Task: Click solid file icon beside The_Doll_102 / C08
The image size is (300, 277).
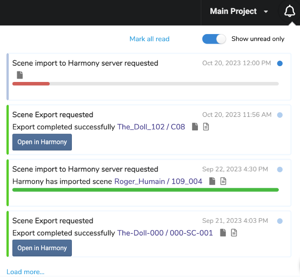Action: [x=195, y=127]
